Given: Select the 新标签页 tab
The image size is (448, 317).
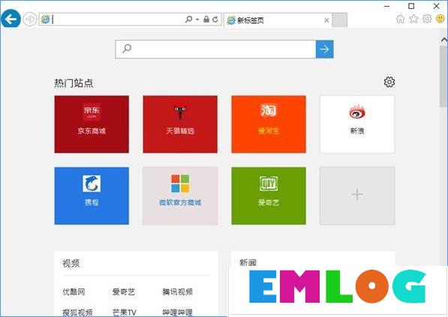Looking at the screenshot, I should (278, 20).
